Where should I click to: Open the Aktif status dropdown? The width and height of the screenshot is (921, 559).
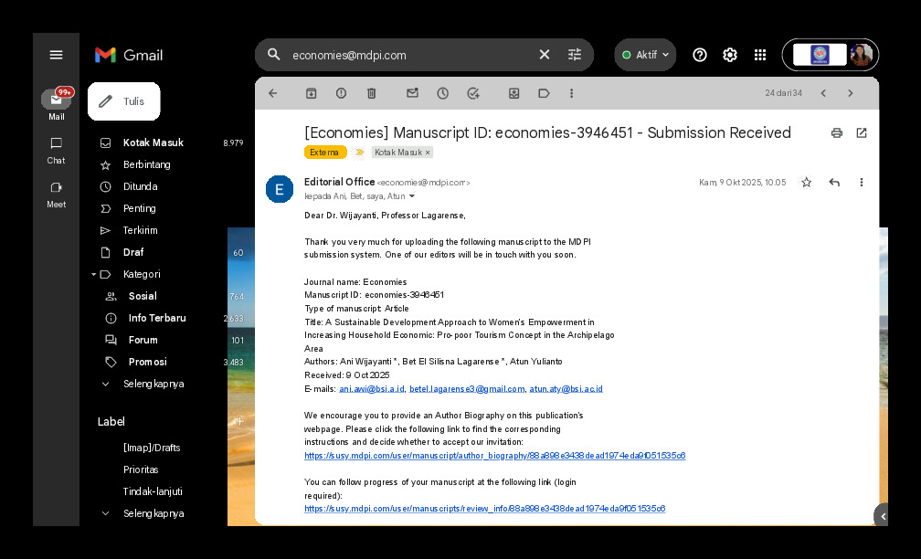click(x=645, y=55)
